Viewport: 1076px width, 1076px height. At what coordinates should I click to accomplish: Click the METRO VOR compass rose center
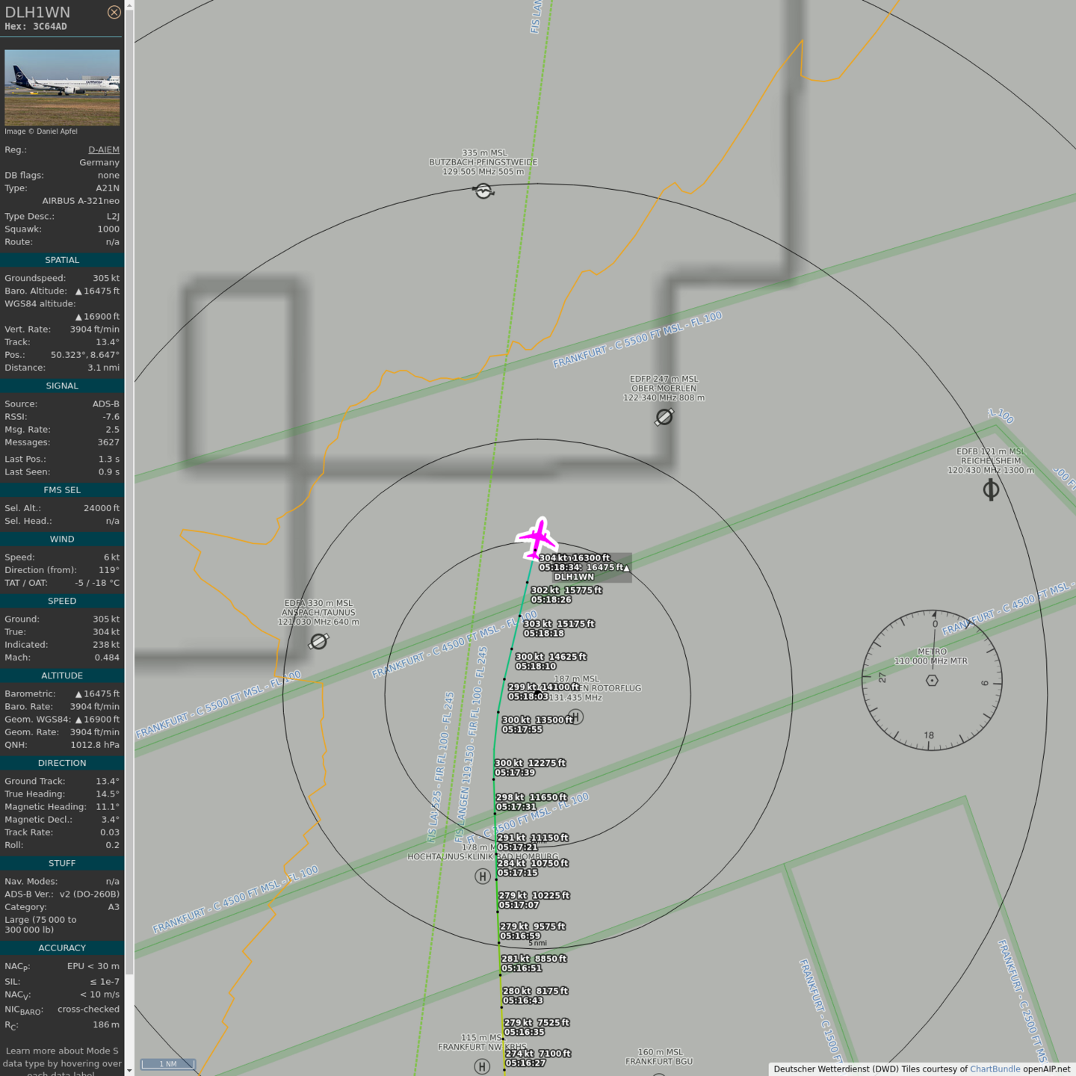pyautogui.click(x=932, y=681)
